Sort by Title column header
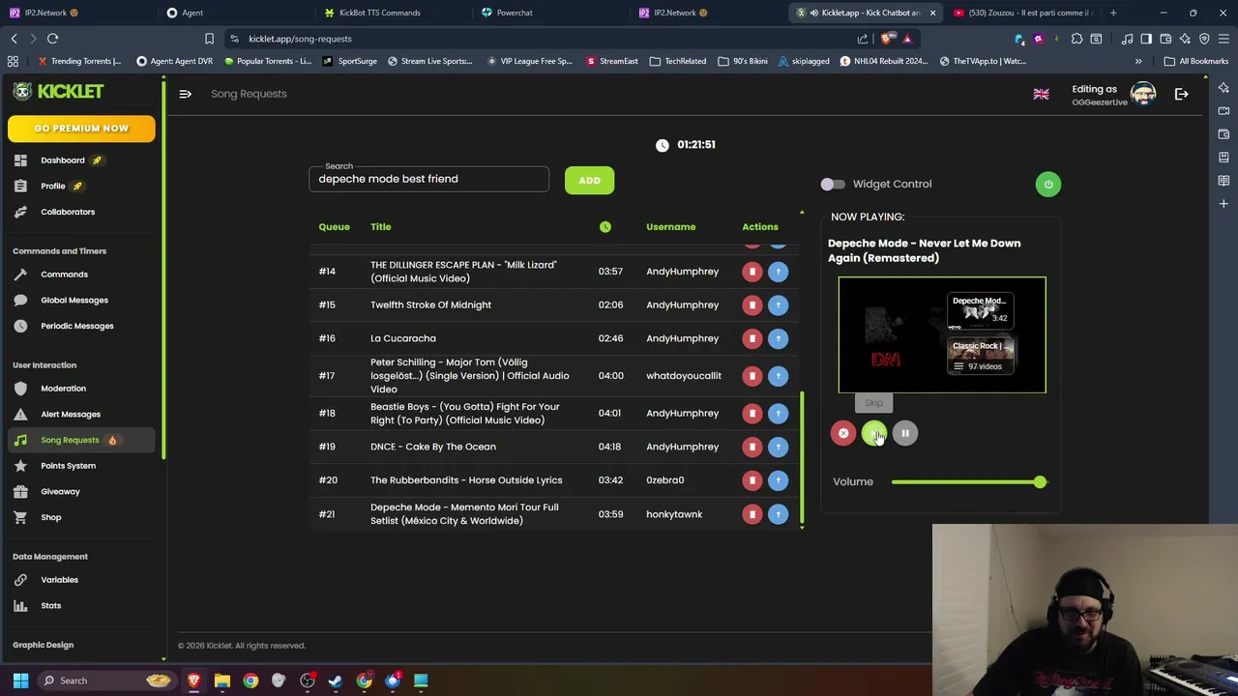 [x=380, y=227]
